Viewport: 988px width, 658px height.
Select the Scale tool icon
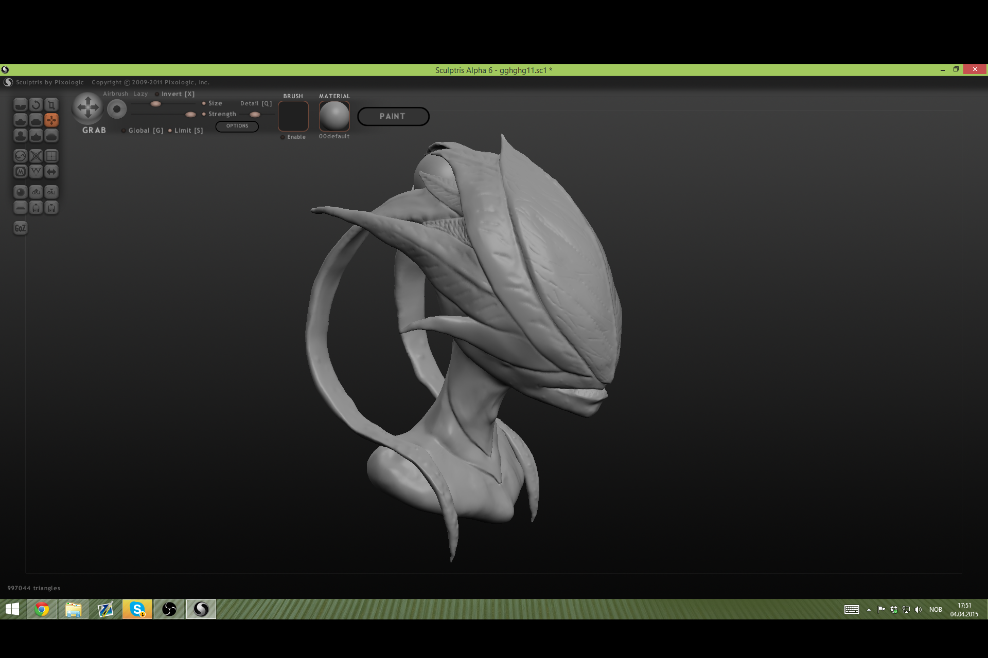tap(51, 105)
